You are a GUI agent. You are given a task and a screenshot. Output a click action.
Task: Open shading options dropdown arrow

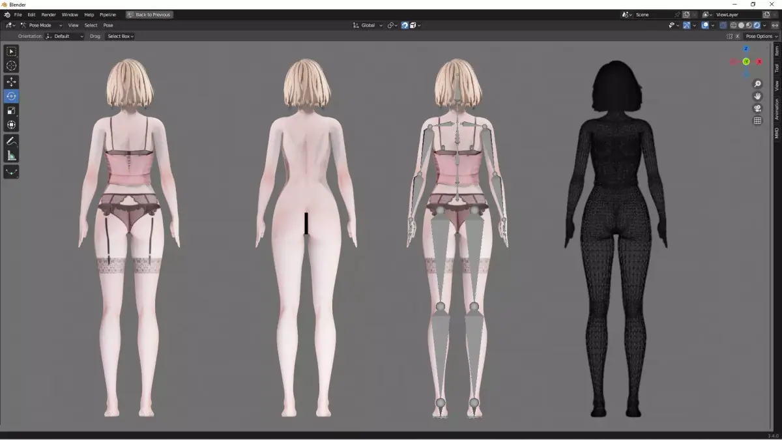click(764, 25)
